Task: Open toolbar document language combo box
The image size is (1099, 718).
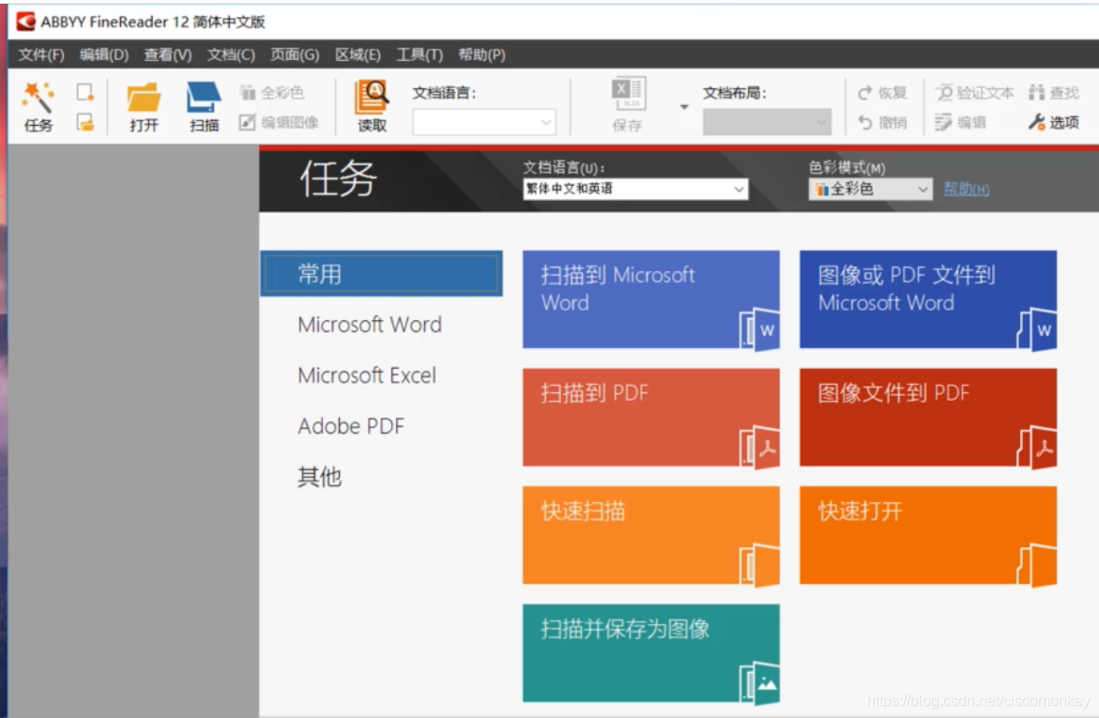Action: (x=484, y=123)
